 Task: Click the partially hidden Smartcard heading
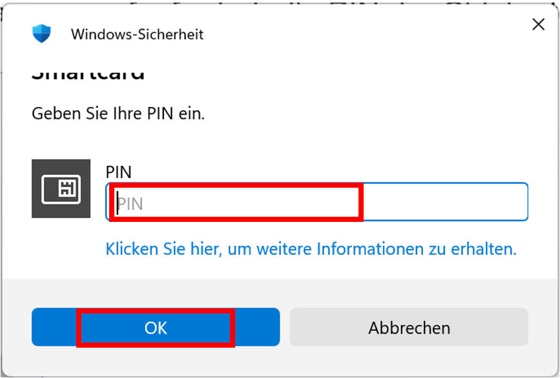(x=88, y=75)
